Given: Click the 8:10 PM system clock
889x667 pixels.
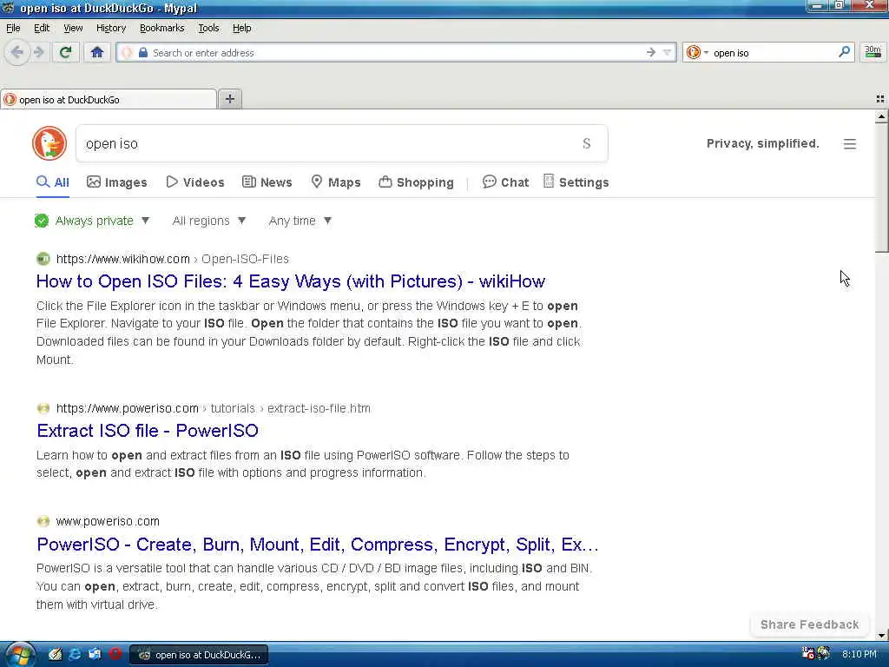Looking at the screenshot, I should pos(859,654).
